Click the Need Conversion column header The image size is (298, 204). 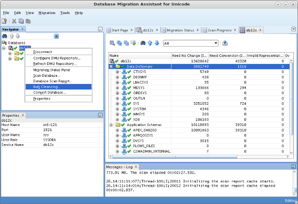point(227,56)
